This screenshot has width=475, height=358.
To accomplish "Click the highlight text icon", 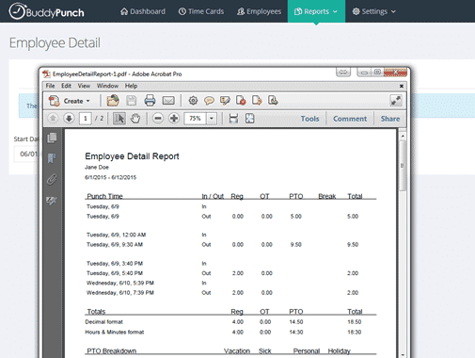I will (225, 101).
